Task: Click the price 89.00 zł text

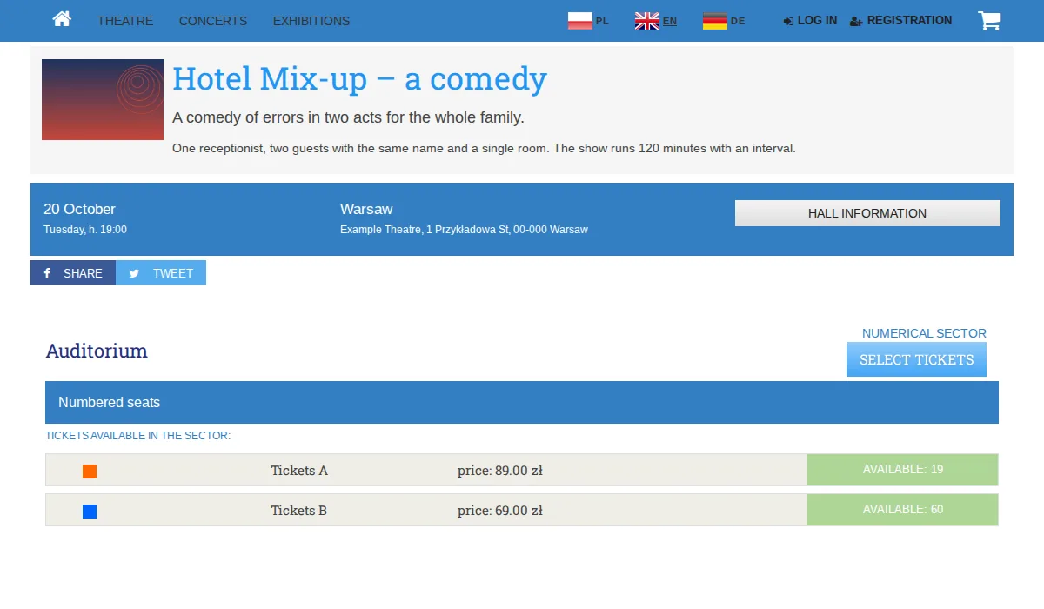Action: (x=500, y=471)
